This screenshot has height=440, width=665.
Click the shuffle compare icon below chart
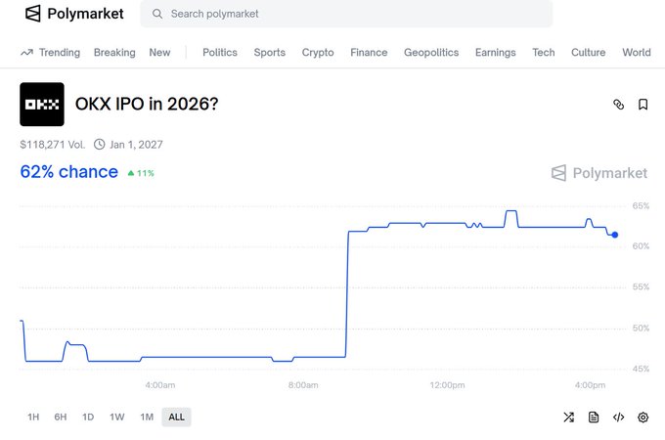pos(568,417)
